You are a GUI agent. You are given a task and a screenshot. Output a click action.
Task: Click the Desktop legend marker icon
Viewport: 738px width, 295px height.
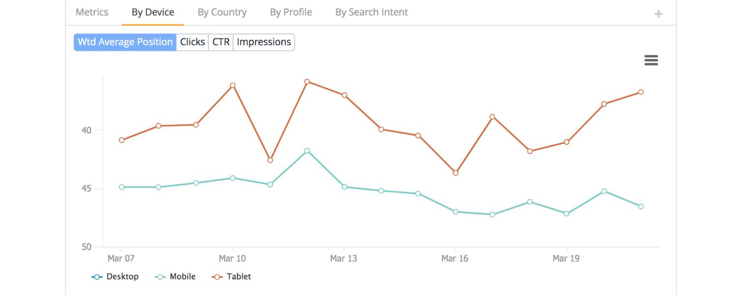tap(96, 276)
